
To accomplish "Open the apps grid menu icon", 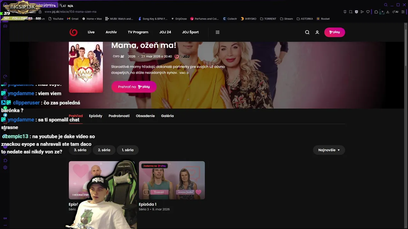I will (217, 32).
